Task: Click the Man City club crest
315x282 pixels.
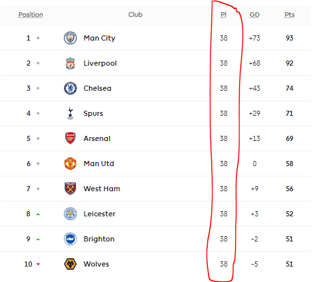Action: click(70, 38)
